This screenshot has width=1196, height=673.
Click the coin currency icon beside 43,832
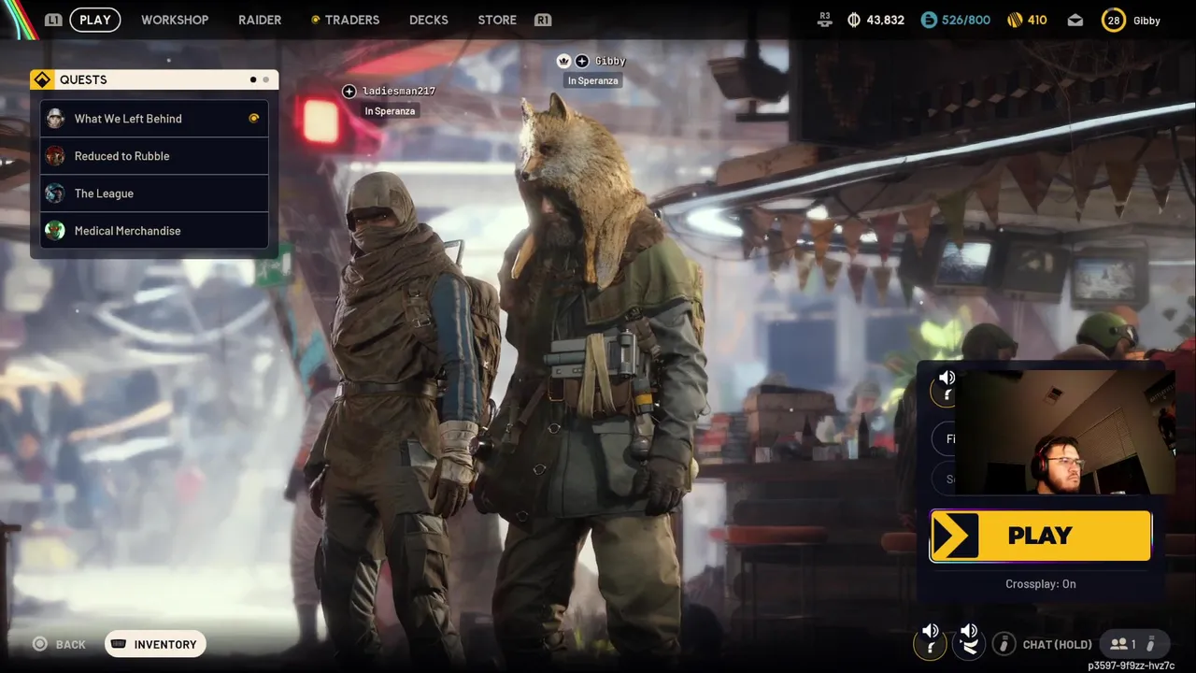(853, 20)
